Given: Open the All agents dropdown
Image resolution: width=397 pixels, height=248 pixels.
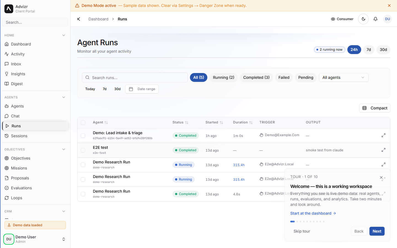Looking at the screenshot, I should [344, 77].
